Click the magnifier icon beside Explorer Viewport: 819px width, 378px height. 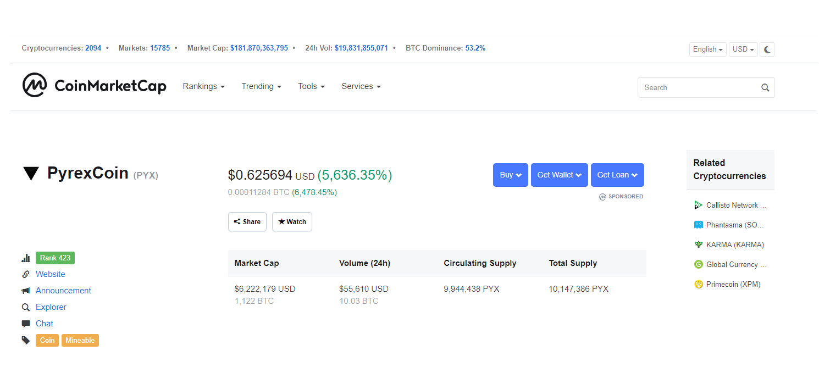click(26, 307)
